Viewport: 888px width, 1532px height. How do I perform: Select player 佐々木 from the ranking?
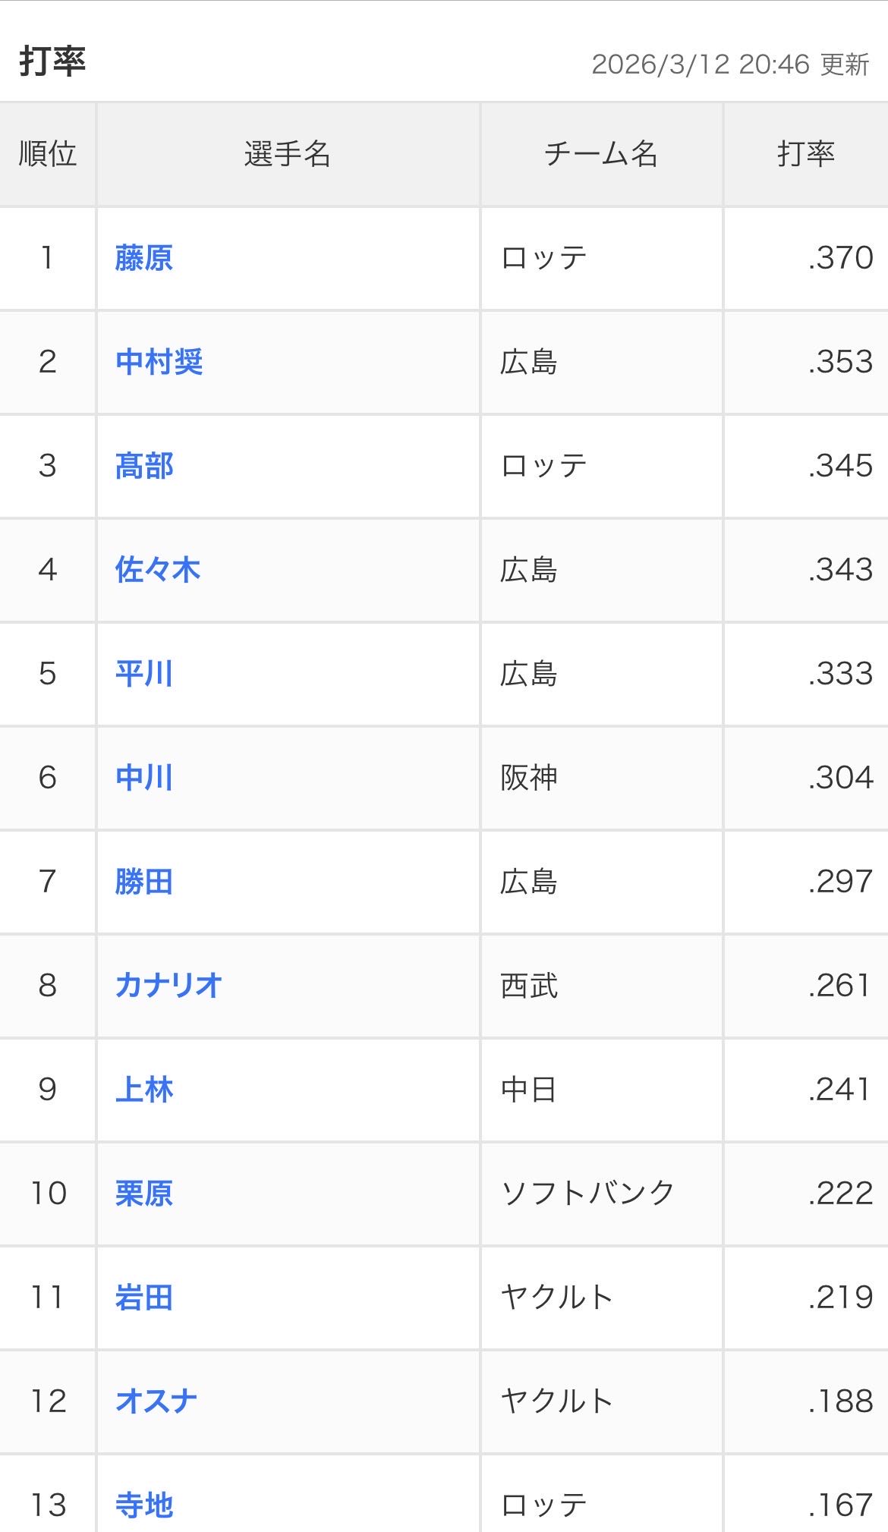(x=157, y=570)
